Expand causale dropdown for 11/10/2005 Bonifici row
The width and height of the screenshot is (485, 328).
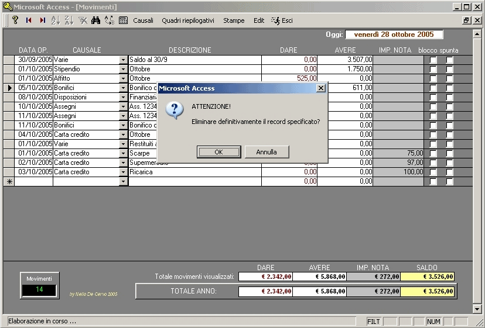point(123,125)
